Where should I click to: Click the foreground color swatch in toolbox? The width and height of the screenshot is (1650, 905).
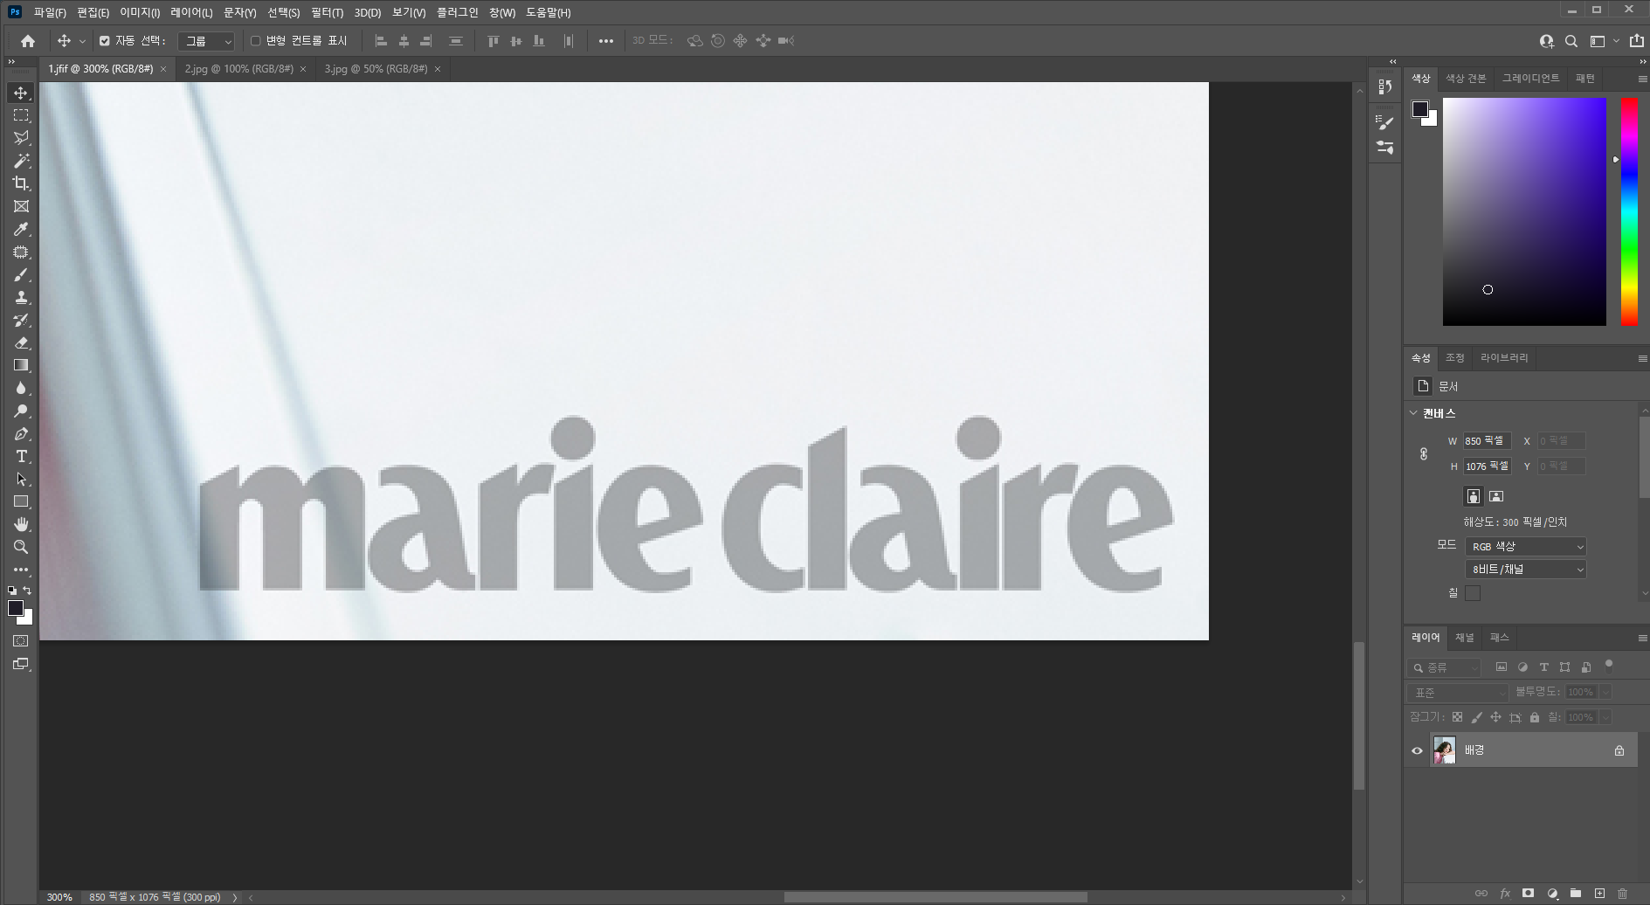point(16,608)
